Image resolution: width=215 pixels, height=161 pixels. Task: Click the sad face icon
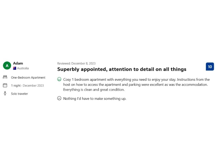click(59, 98)
